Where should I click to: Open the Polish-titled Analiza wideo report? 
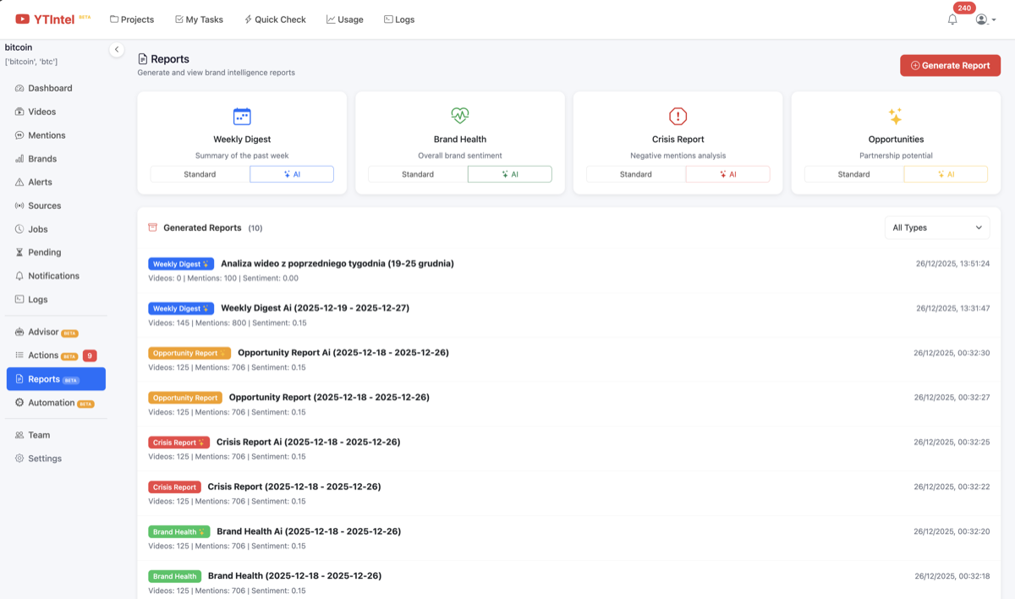tap(337, 264)
